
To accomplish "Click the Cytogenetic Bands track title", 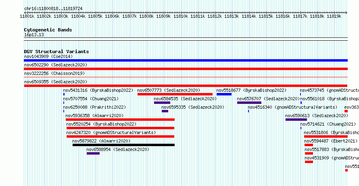I will pyautogui.click(x=48, y=30).
